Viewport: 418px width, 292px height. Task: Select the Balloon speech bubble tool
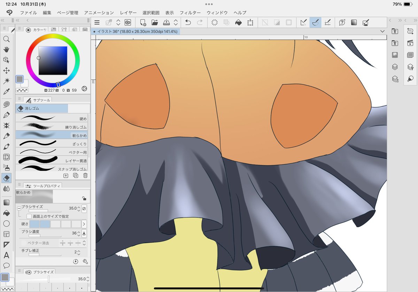click(x=6, y=266)
